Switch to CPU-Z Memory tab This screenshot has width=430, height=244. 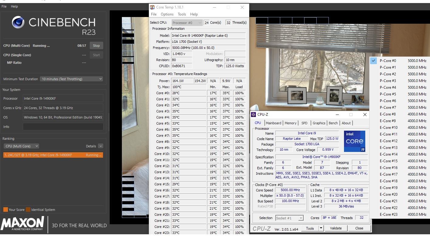(291, 123)
